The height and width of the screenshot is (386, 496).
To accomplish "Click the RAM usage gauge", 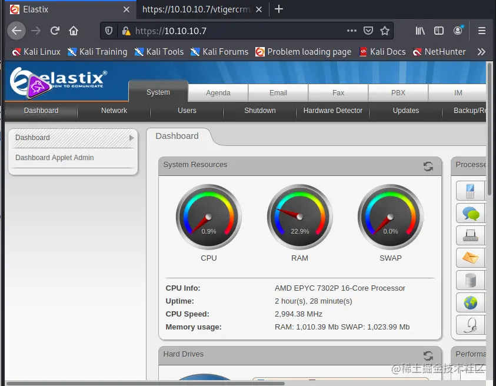I will [x=299, y=217].
